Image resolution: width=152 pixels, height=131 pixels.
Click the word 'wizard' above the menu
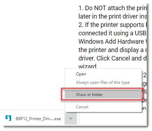point(88,66)
